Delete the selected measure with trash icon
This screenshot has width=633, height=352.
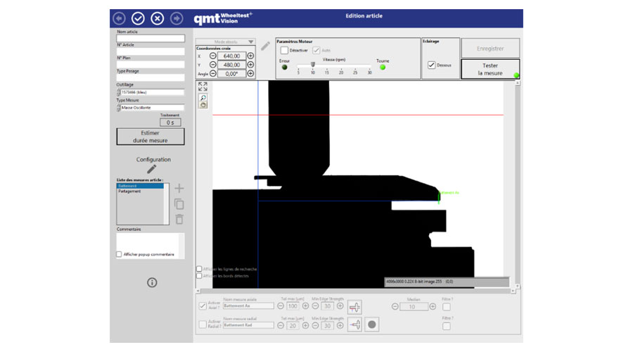(179, 220)
